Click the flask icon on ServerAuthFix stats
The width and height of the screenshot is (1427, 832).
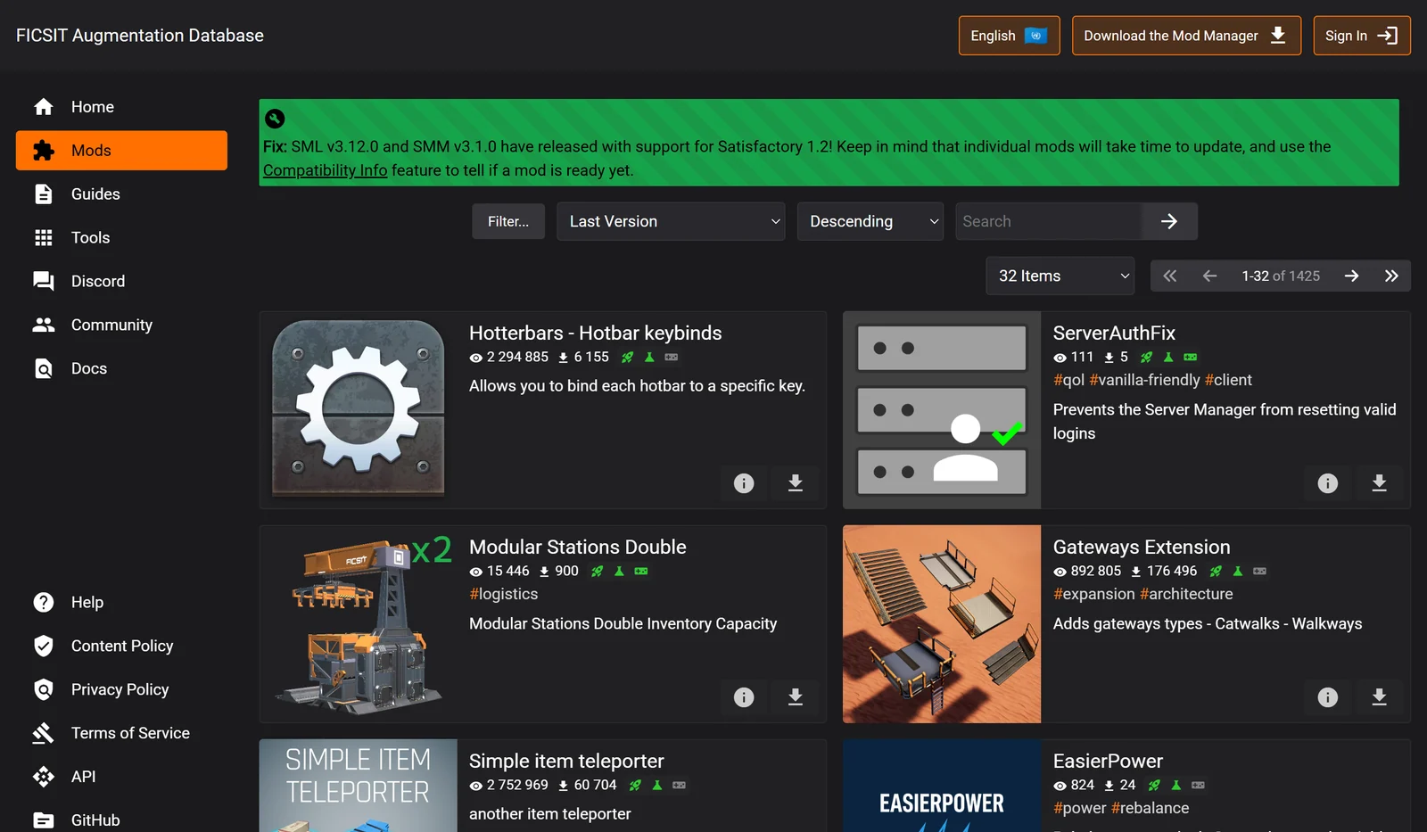click(1168, 358)
